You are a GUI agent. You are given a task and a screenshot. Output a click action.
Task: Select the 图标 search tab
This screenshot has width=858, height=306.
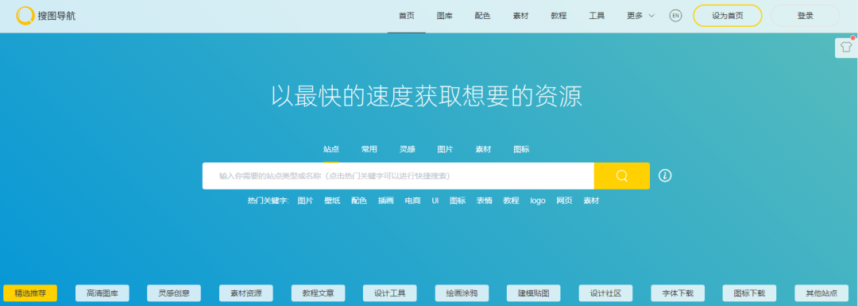tap(521, 150)
